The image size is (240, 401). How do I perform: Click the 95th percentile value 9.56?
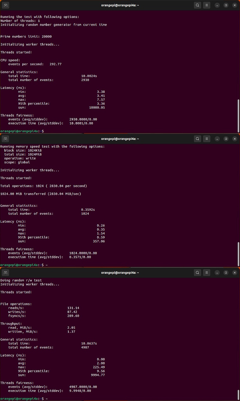click(x=101, y=371)
